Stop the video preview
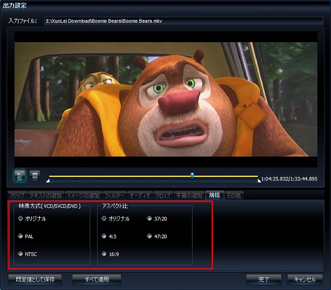Image resolution: width=331 pixels, height=290 pixels. pos(35,176)
